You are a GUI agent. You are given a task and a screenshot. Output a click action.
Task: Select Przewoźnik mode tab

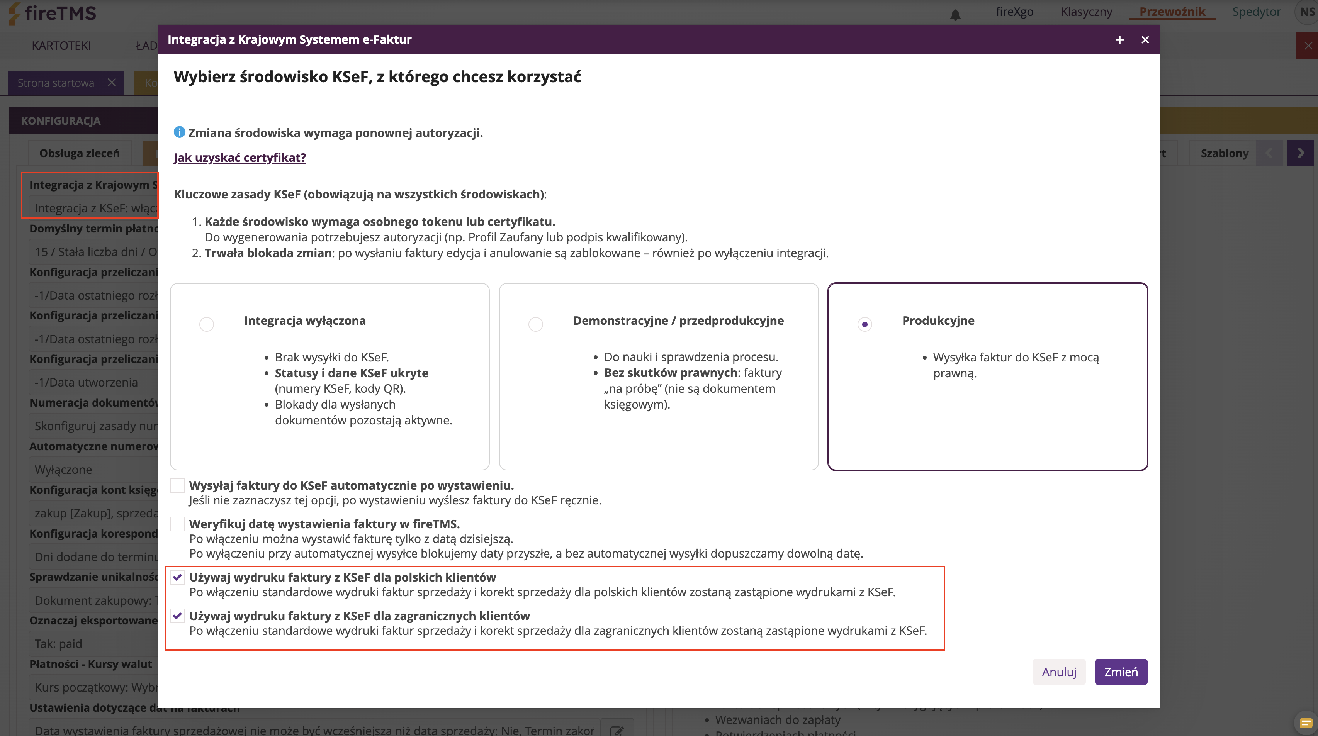click(x=1172, y=11)
